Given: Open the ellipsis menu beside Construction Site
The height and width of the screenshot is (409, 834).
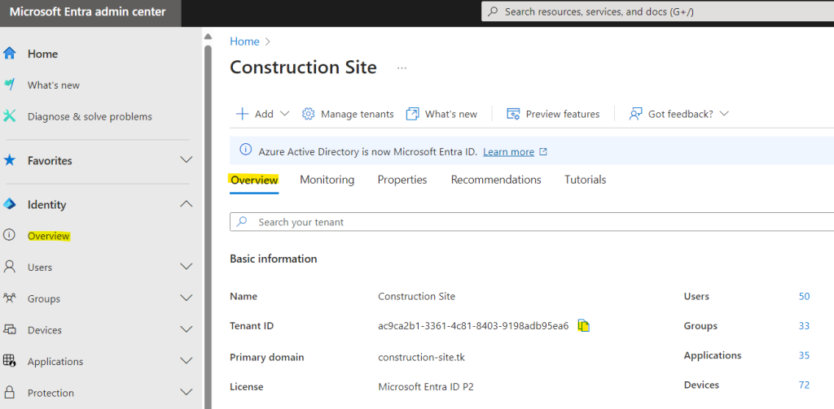Looking at the screenshot, I should [402, 68].
